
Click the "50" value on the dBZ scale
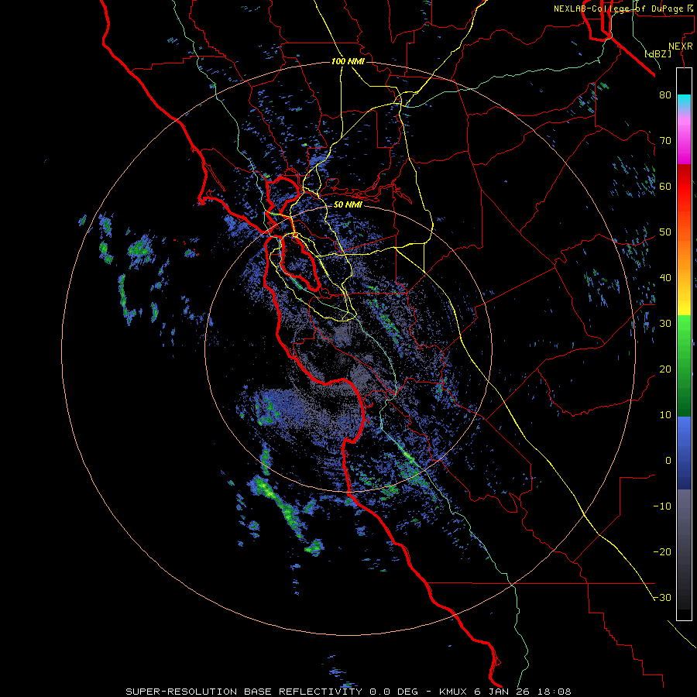click(x=665, y=232)
